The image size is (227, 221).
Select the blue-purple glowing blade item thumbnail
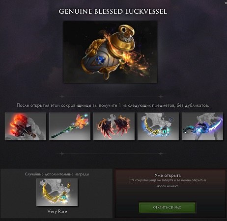point(202,126)
